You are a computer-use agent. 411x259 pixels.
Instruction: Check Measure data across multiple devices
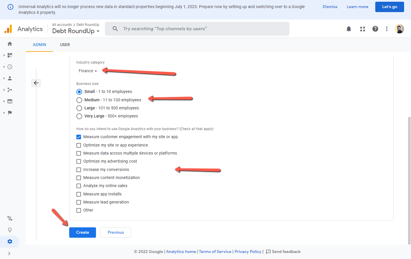tap(79, 153)
